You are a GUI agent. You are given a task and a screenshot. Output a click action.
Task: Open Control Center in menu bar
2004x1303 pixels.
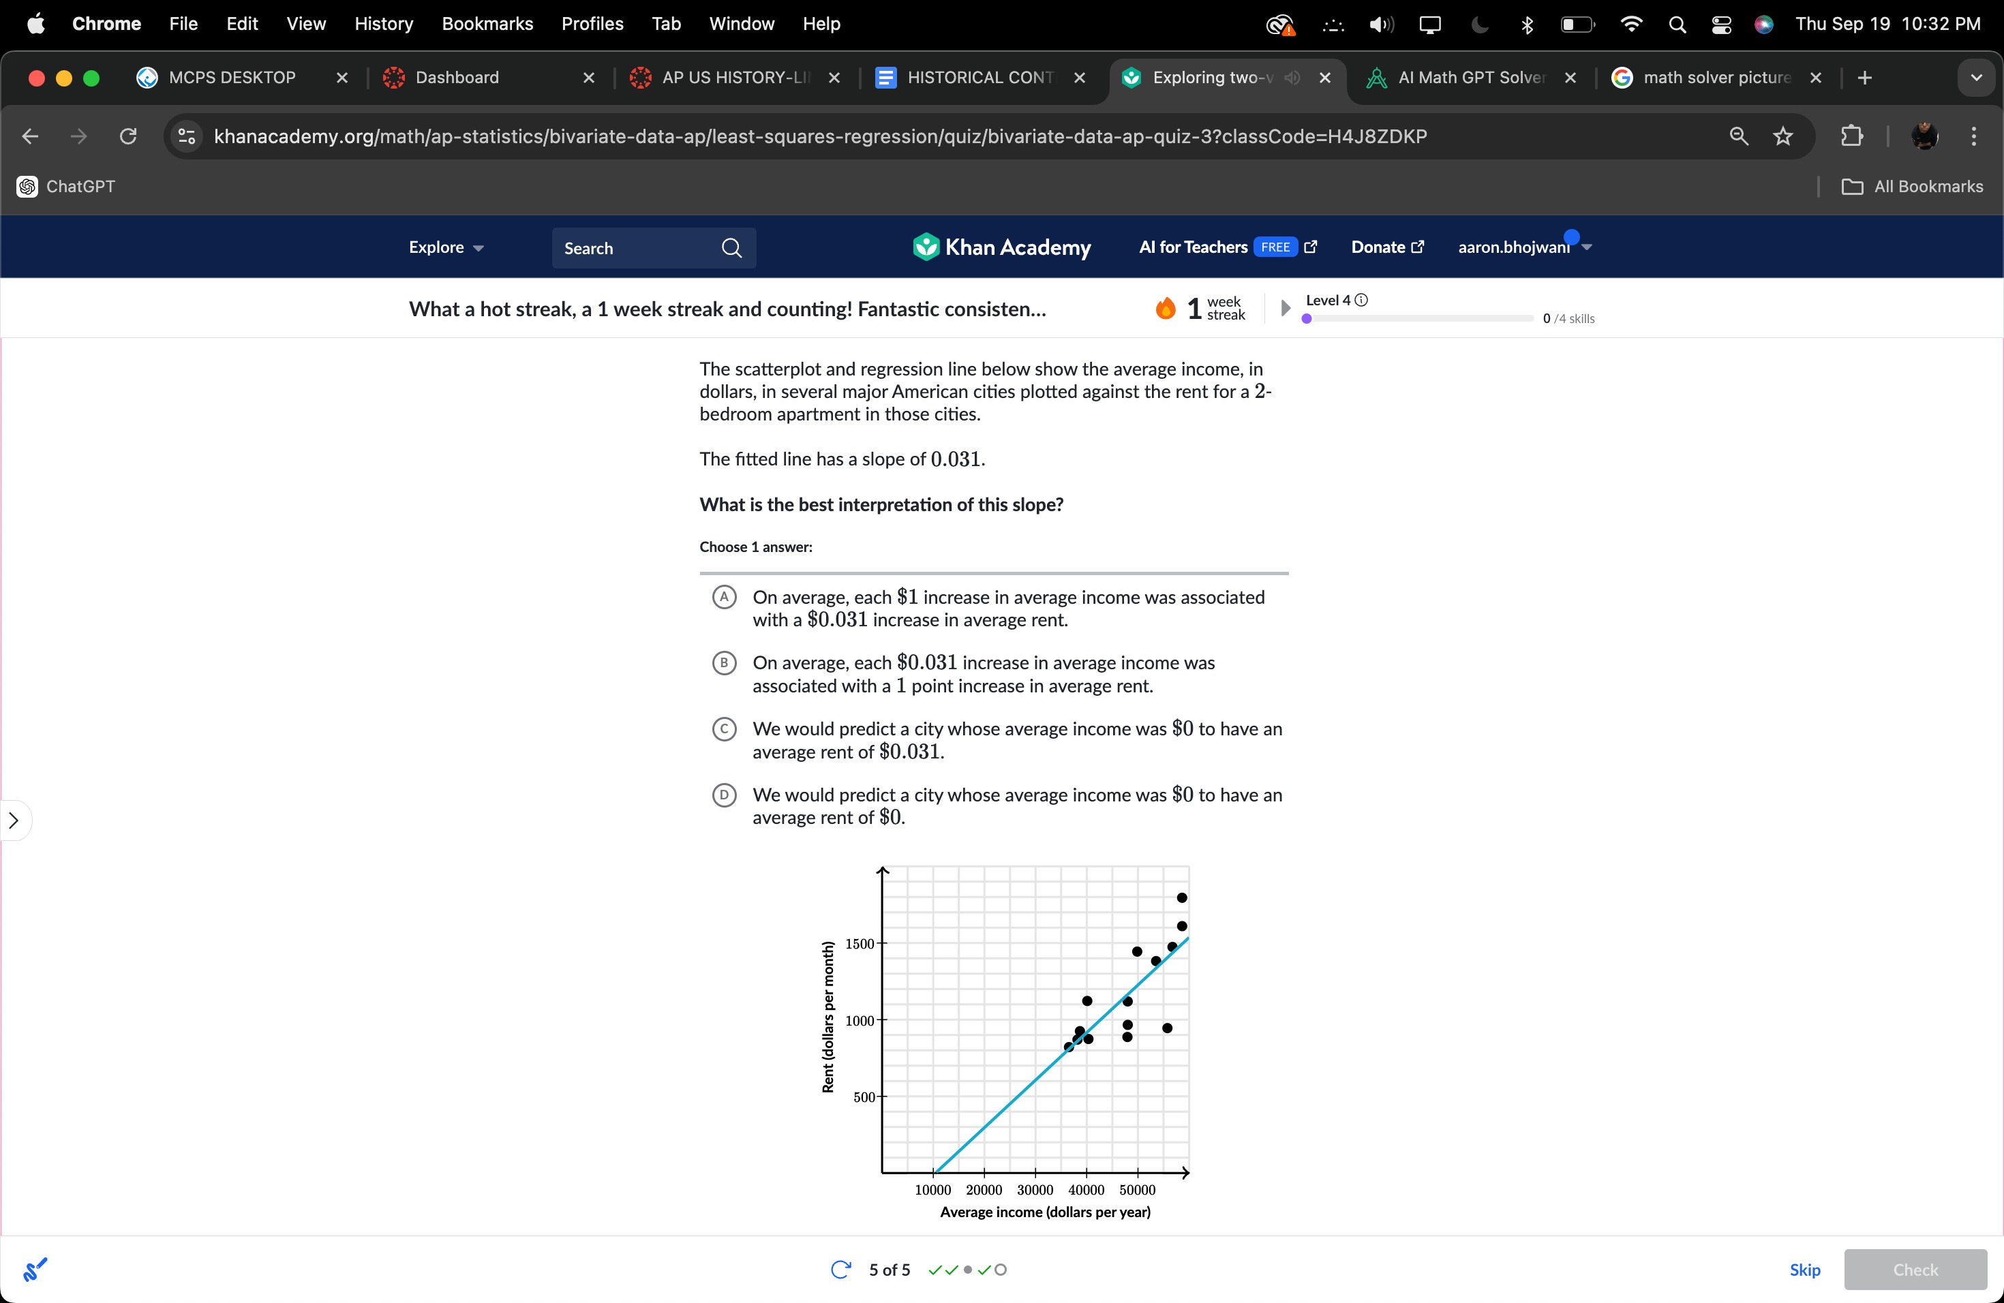click(x=1721, y=25)
